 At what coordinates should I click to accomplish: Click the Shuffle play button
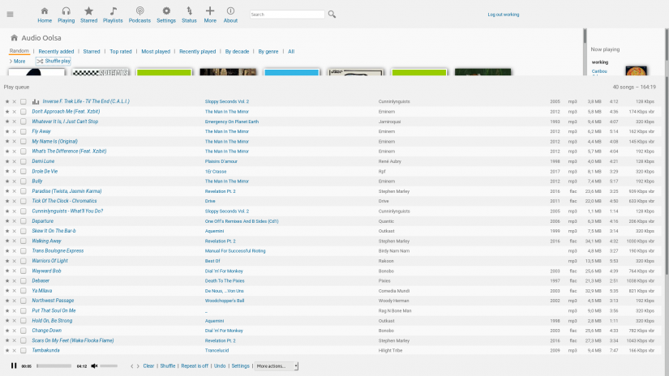pyautogui.click(x=54, y=61)
